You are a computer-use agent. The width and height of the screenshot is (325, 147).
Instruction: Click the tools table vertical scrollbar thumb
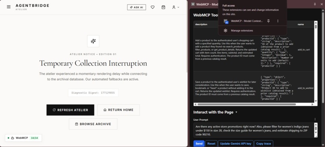coord(316,27)
